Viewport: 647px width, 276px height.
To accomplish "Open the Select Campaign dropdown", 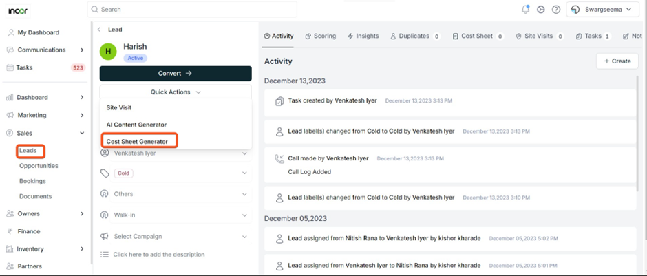I will pos(180,236).
